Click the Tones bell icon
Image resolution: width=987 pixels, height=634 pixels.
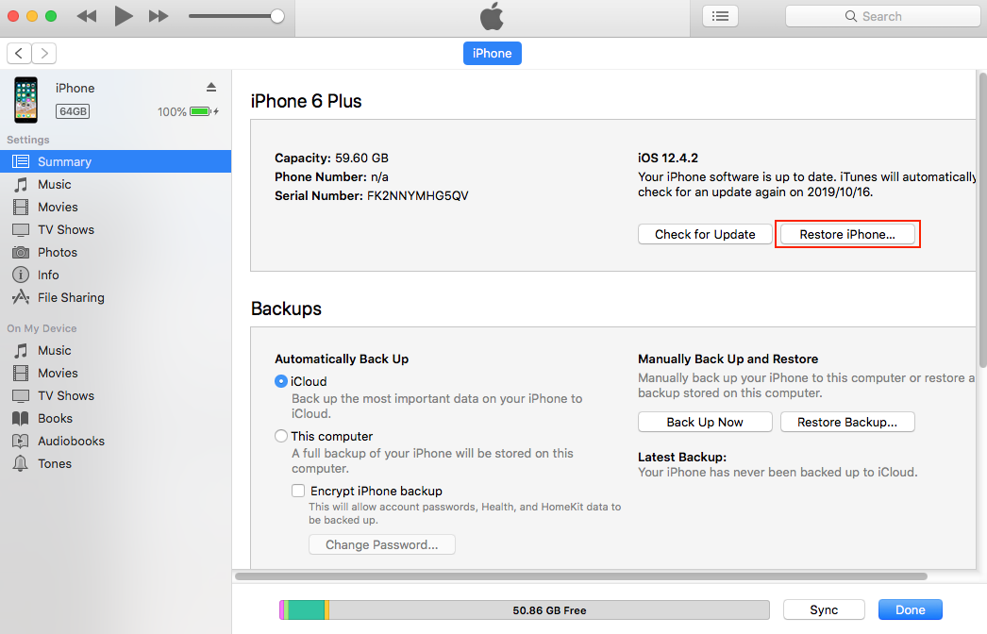[21, 464]
